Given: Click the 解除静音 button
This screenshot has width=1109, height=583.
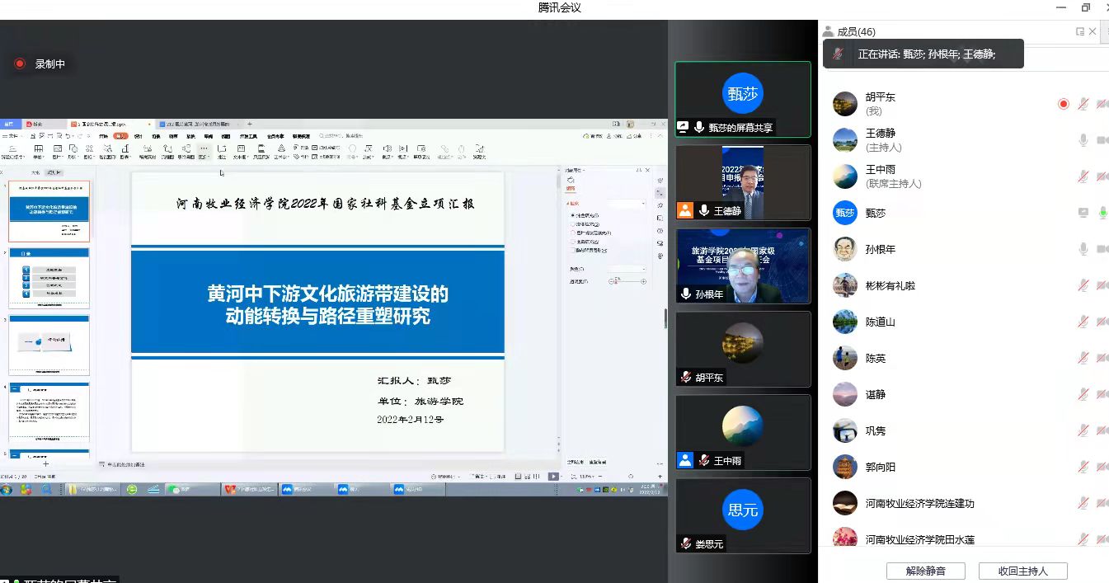Looking at the screenshot, I should 925,571.
